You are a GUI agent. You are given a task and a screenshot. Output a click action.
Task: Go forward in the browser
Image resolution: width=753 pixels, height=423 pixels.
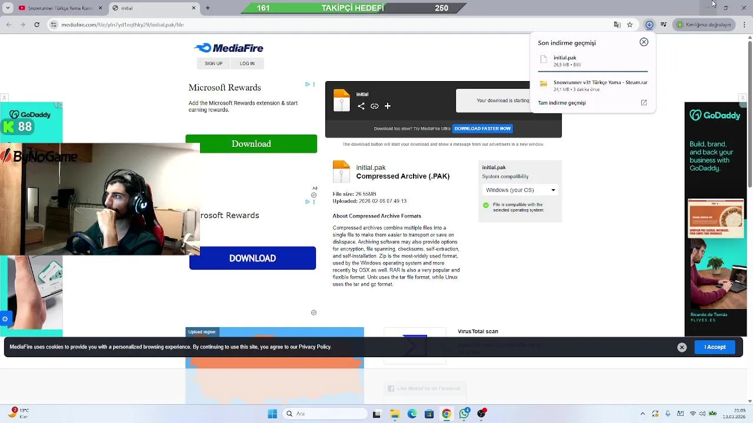[22, 25]
